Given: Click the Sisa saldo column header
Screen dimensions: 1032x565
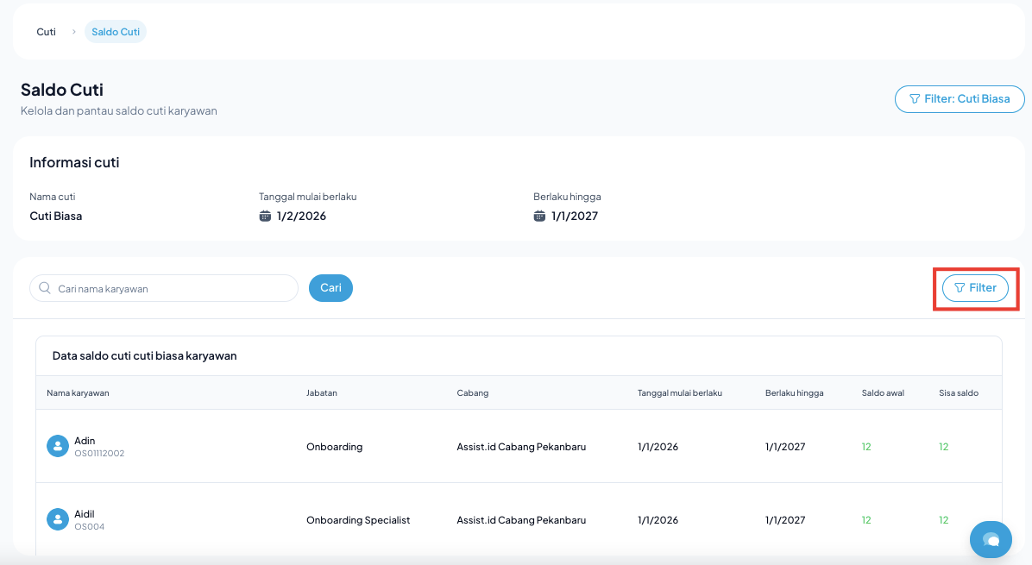Looking at the screenshot, I should coord(958,393).
